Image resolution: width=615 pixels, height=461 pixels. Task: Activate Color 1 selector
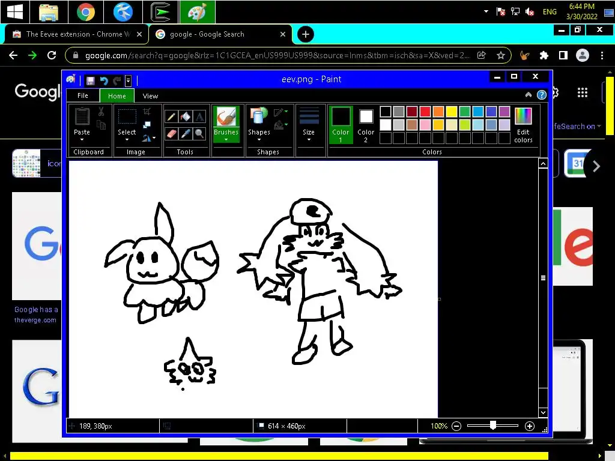(x=341, y=125)
